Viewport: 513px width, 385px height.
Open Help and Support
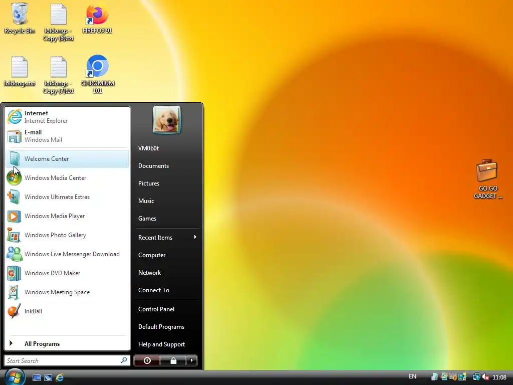point(167,344)
